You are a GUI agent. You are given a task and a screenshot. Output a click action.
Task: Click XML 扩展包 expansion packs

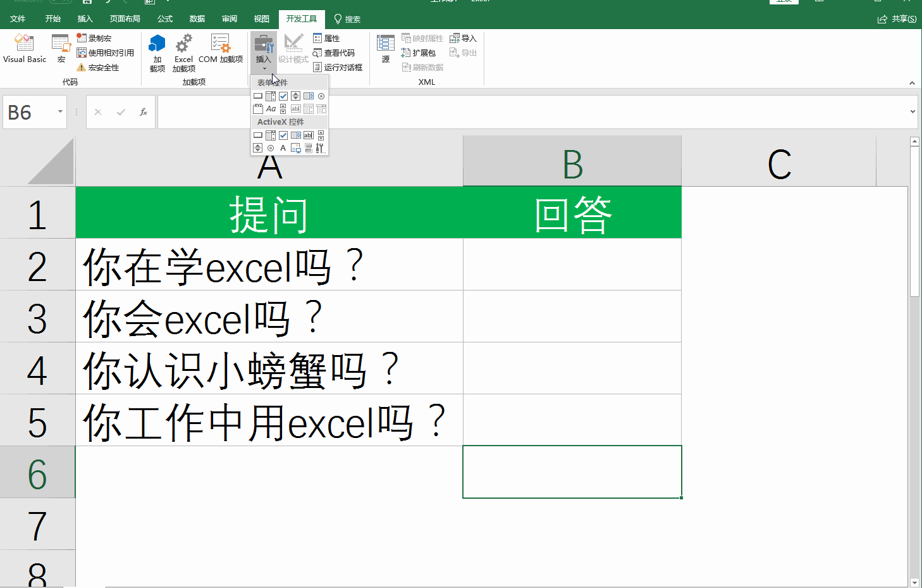[x=419, y=53]
